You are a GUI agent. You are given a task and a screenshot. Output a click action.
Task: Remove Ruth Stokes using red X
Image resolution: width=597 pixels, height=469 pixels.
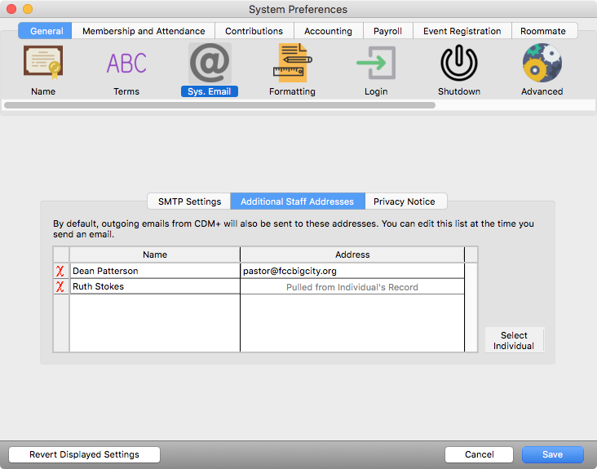(x=60, y=287)
